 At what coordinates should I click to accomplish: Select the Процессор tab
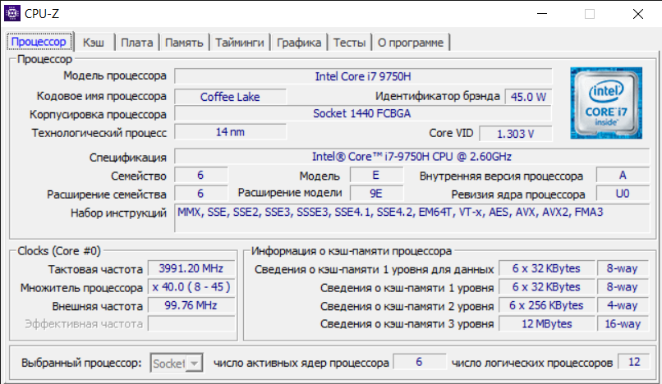coord(39,41)
